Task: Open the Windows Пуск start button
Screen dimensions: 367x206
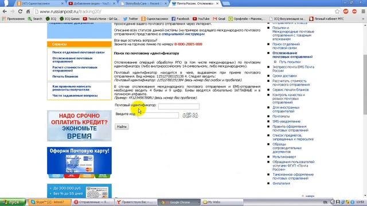Action: [13, 202]
